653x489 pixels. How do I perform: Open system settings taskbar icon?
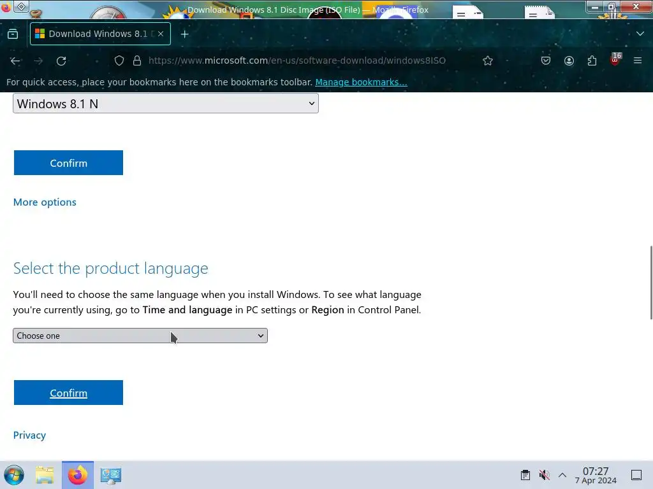(x=111, y=475)
